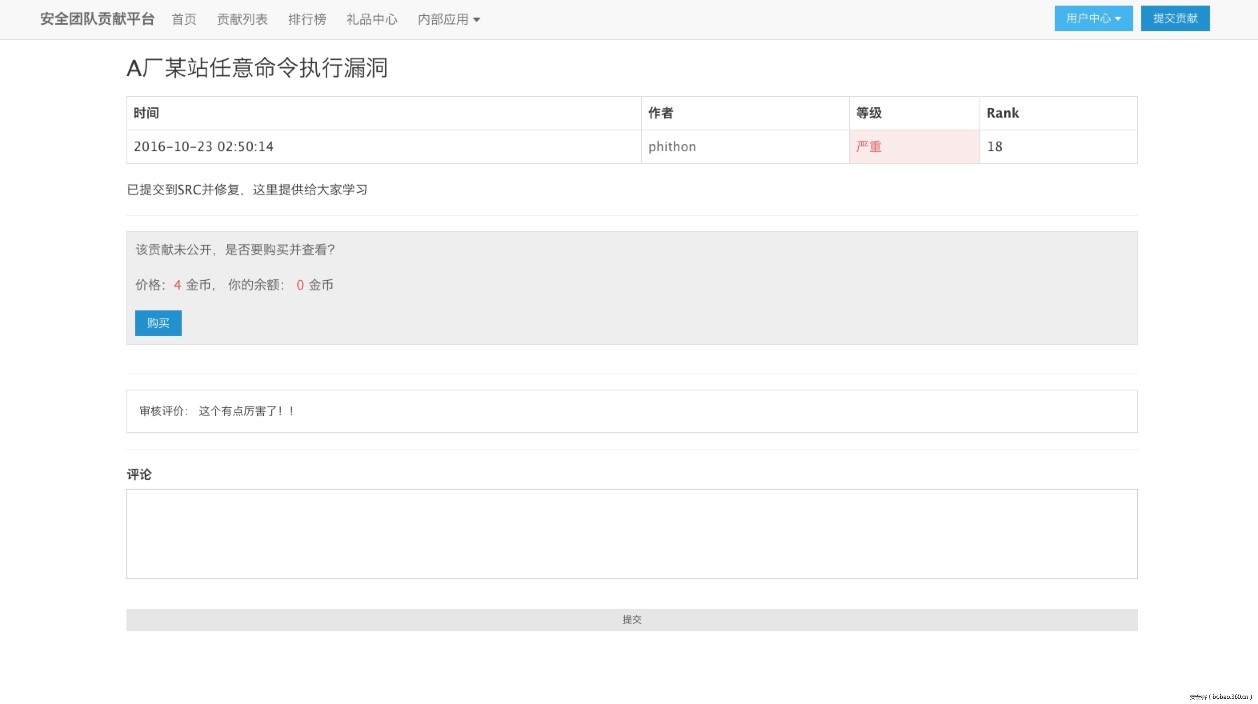Click the title A厂某站任意命令执行漏洞
This screenshot has width=1258, height=704.
(257, 68)
